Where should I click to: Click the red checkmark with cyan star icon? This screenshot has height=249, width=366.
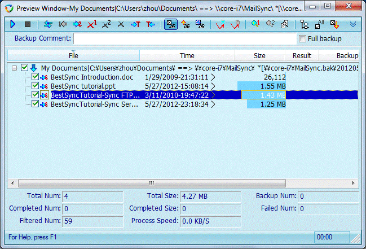coord(220,24)
